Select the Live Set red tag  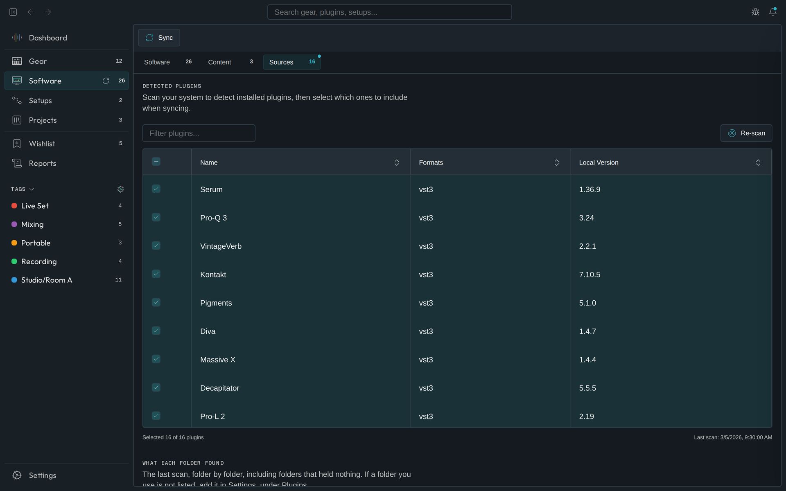pyautogui.click(x=66, y=206)
